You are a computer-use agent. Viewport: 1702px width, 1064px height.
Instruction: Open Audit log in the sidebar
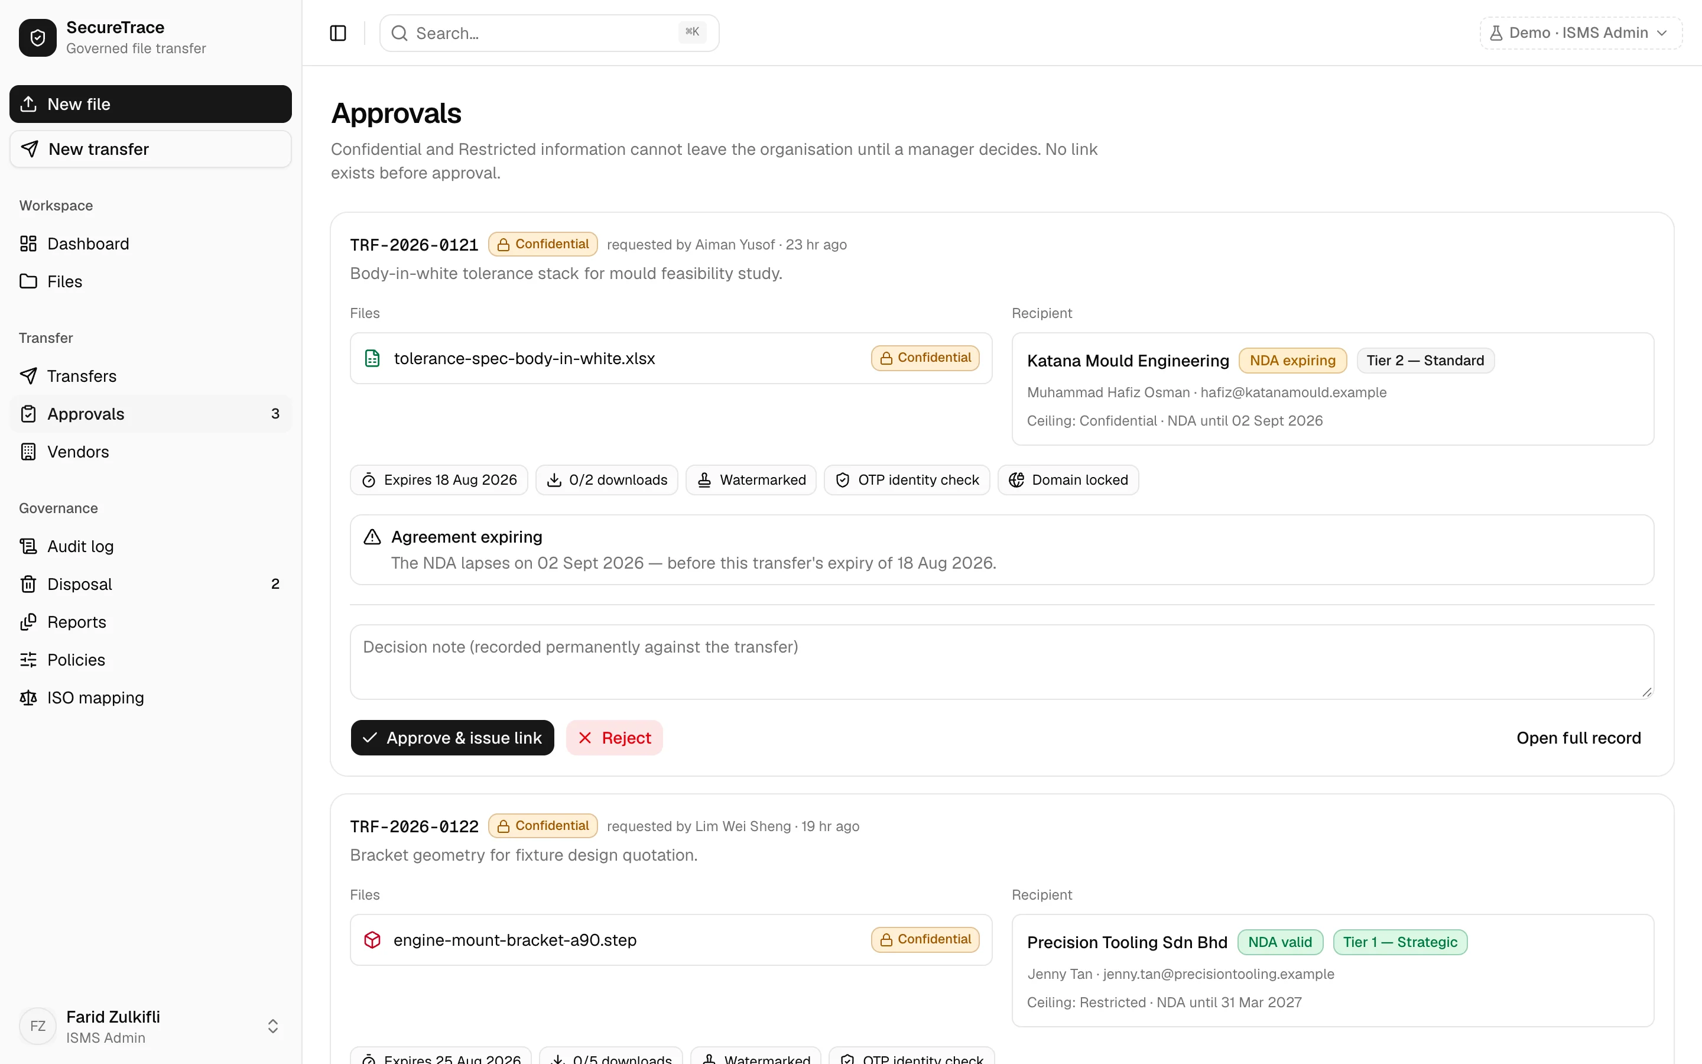point(151,546)
